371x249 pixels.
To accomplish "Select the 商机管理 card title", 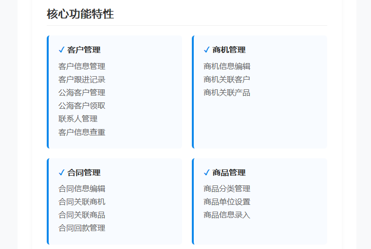I will pyautogui.click(x=229, y=50).
